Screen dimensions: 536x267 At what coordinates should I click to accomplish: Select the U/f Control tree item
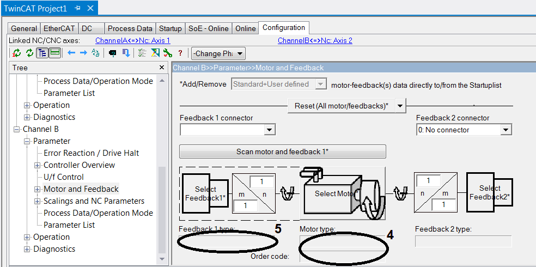coord(64,177)
